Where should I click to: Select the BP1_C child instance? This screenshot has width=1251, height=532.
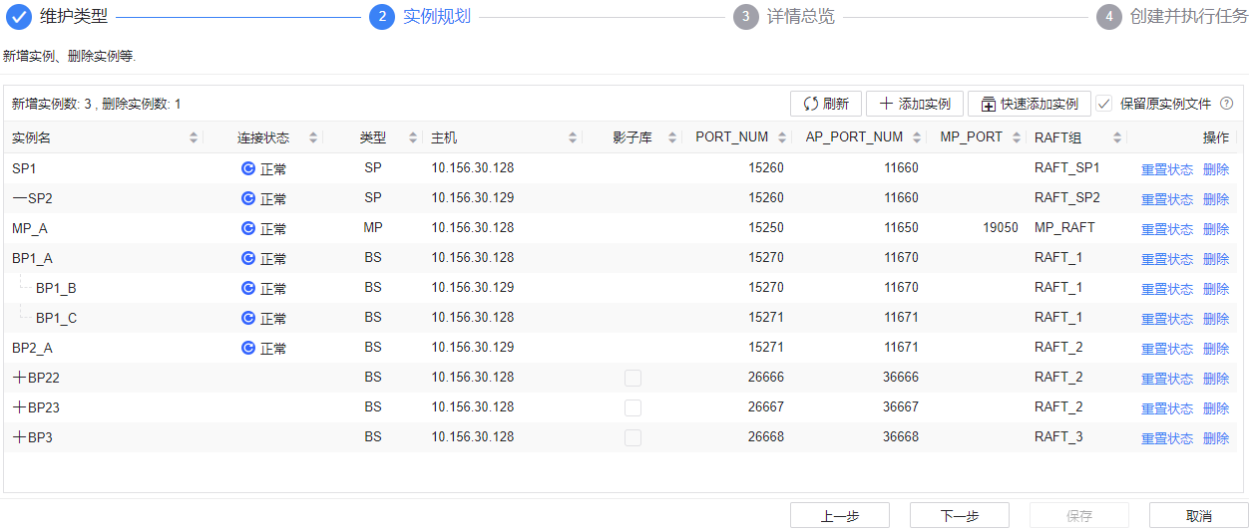pos(56,318)
